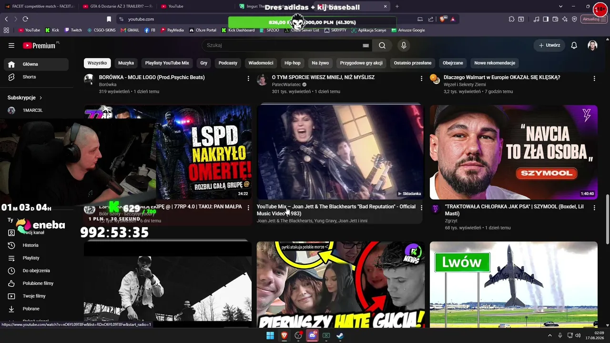
Task: Start voice search with microphone icon
Action: [x=404, y=45]
